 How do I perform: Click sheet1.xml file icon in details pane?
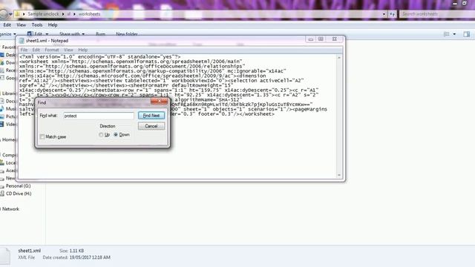(5, 256)
